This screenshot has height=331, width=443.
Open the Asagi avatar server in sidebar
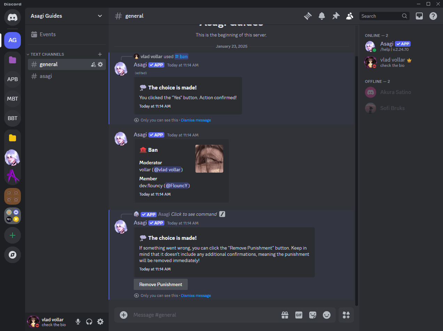pos(13,157)
